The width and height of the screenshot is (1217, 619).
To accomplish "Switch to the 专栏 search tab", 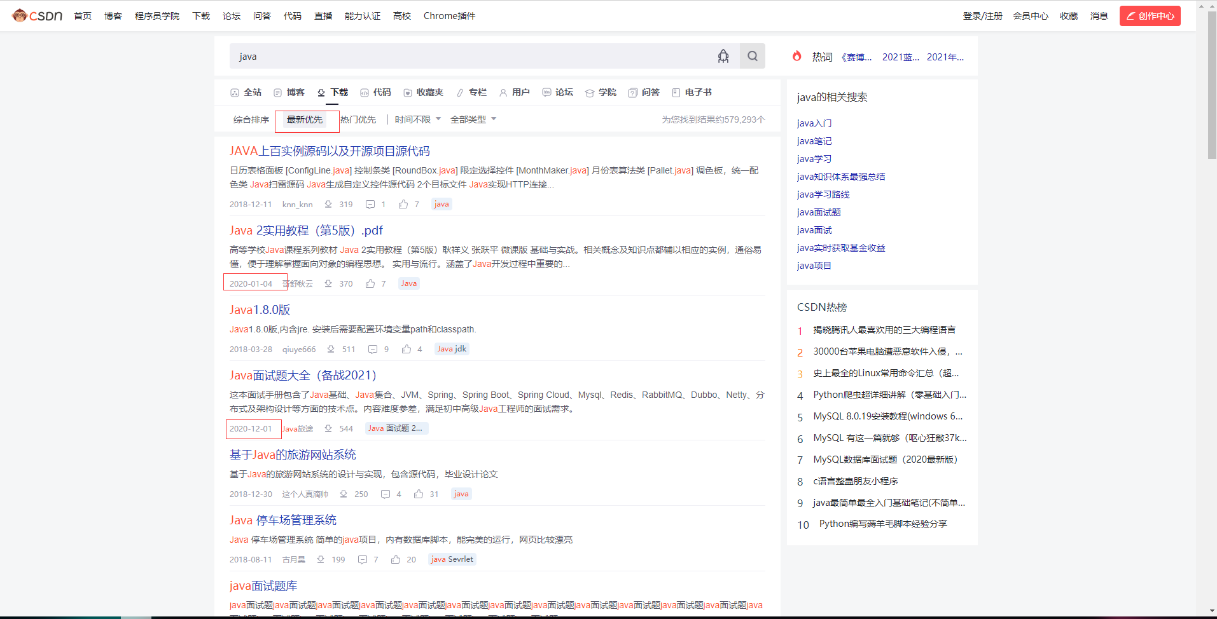I will coord(471,92).
